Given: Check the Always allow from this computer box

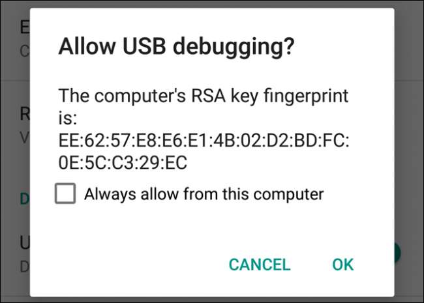Looking at the screenshot, I should tap(65, 194).
